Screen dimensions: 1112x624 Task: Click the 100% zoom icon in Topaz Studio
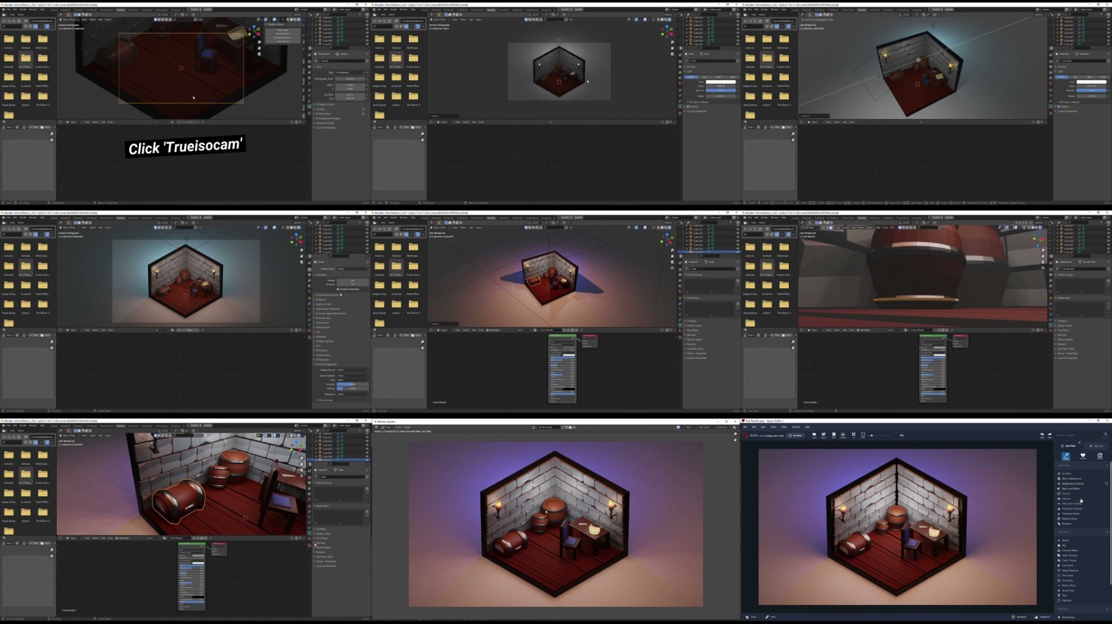point(863,435)
